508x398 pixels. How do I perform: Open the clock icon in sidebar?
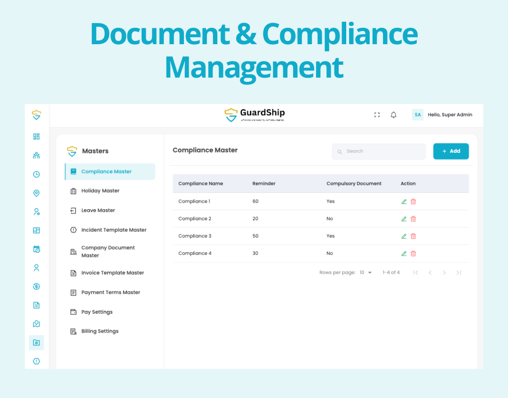tap(36, 175)
